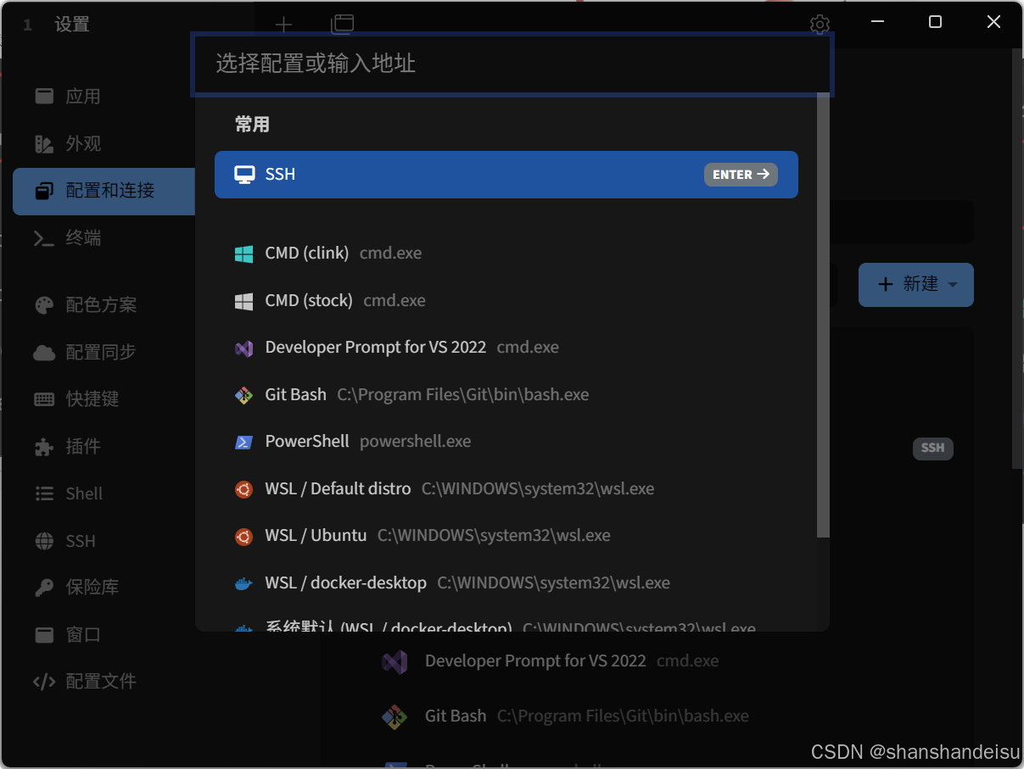Click the 设置 tab title

pos(72,25)
